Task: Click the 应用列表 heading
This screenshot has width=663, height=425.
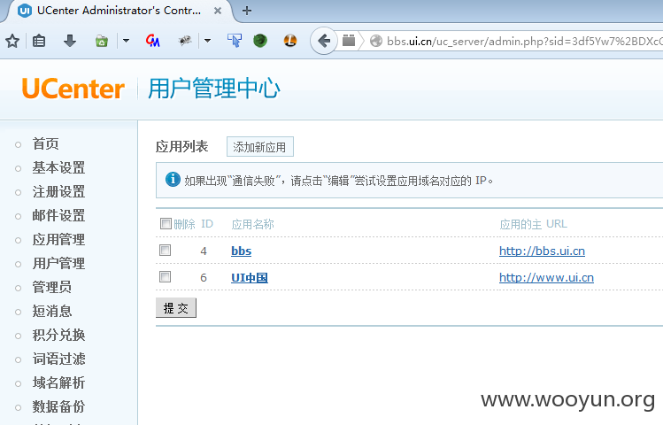Action: coord(181,147)
